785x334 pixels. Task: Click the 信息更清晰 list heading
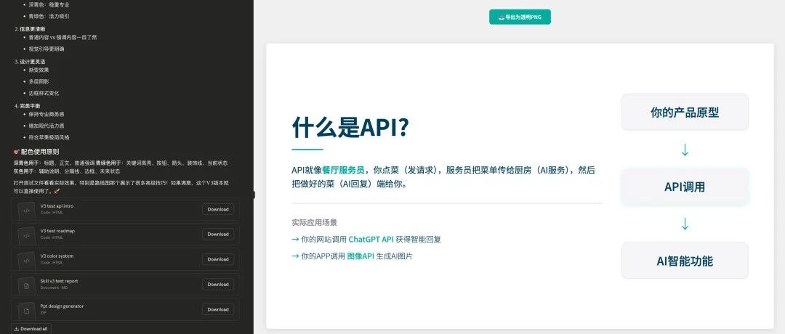[x=33, y=29]
